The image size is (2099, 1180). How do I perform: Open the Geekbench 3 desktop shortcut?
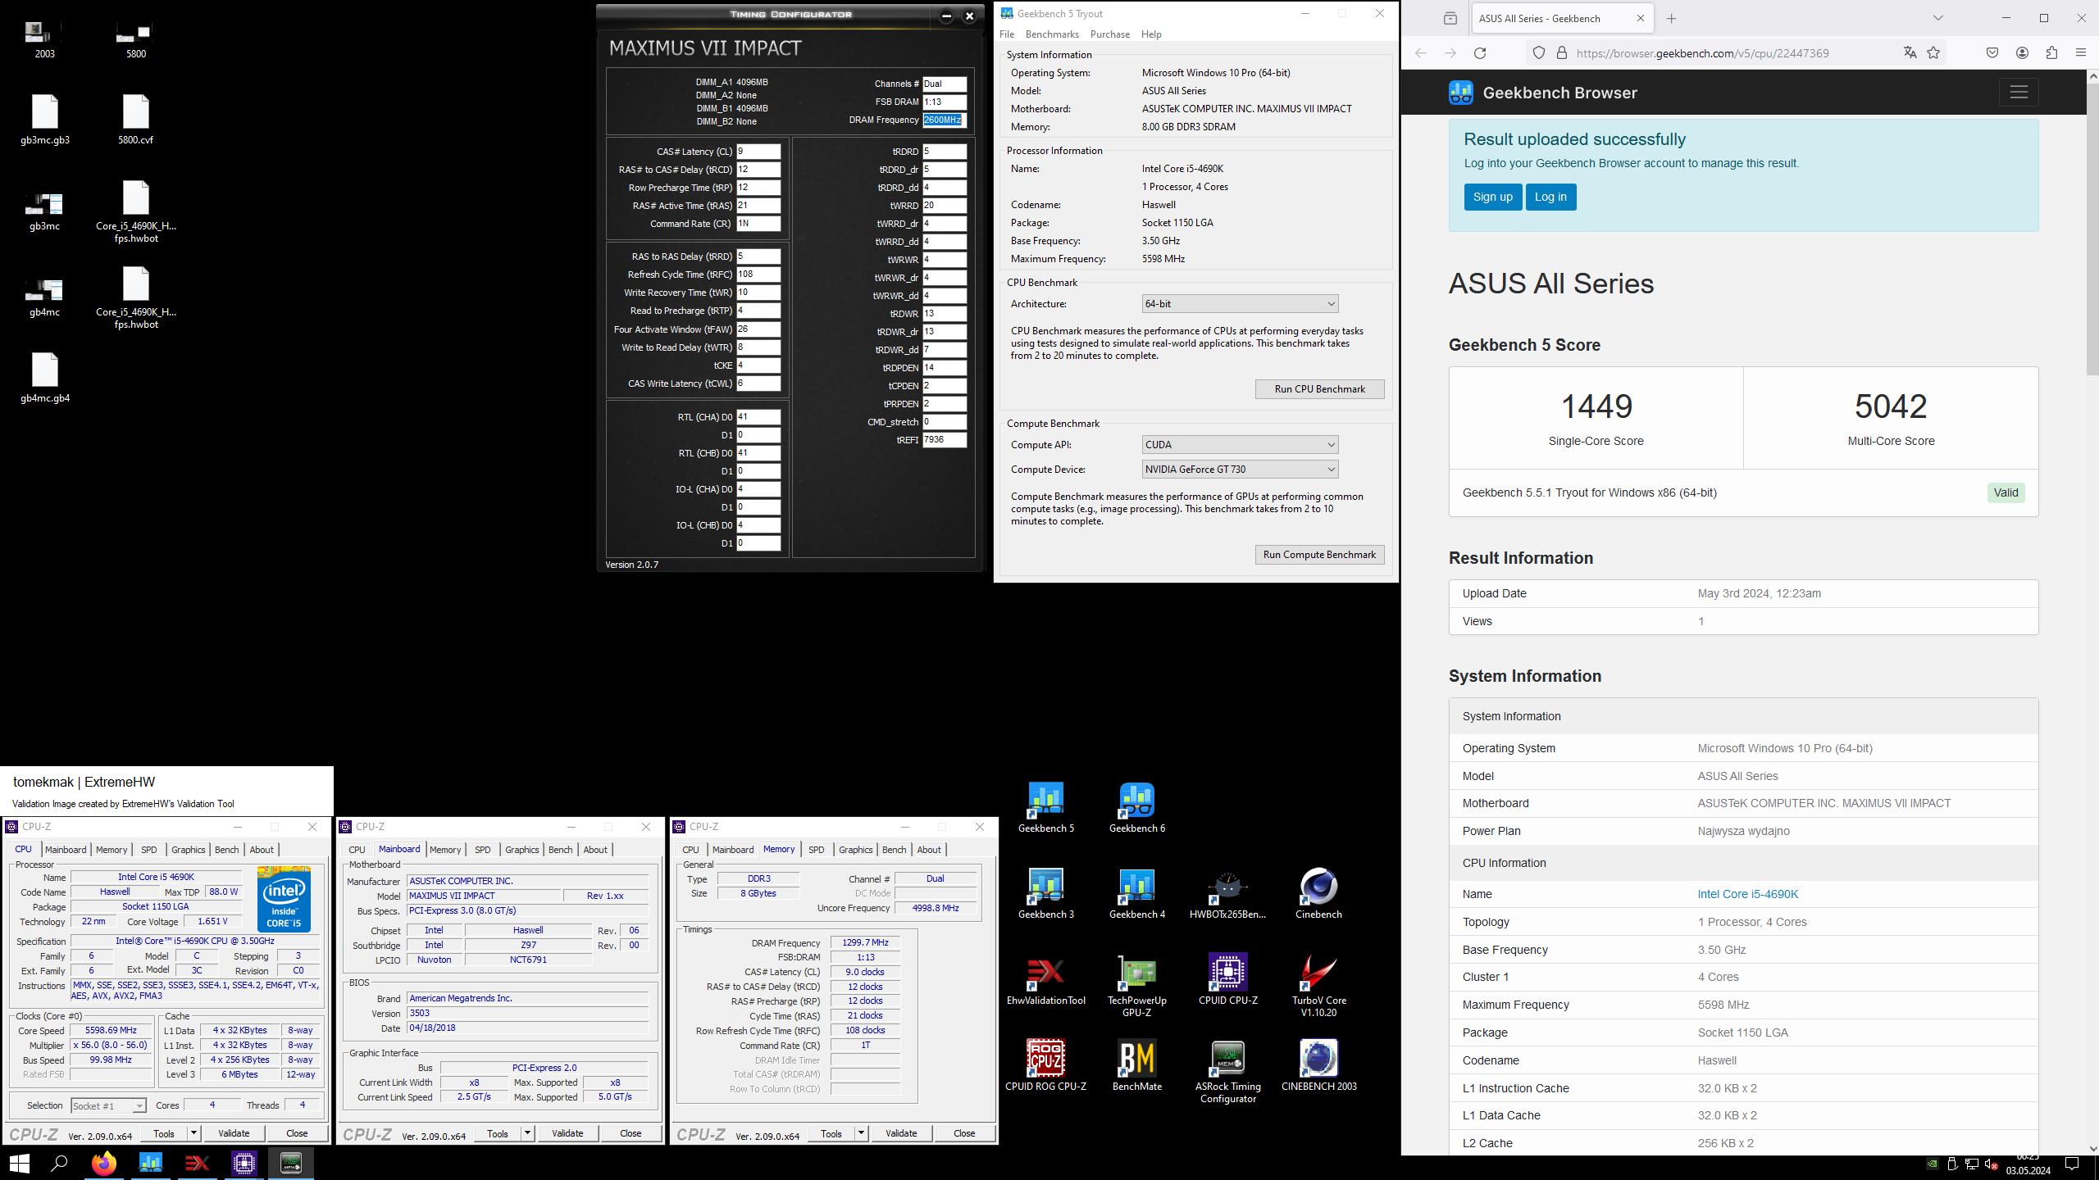(x=1045, y=894)
